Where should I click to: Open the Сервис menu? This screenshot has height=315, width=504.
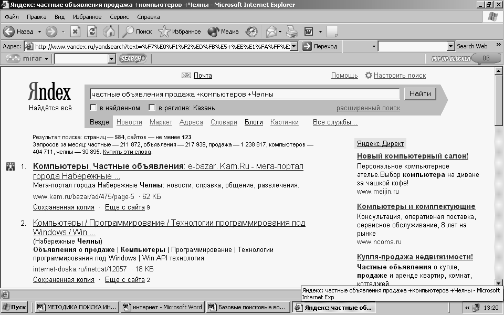point(119,17)
